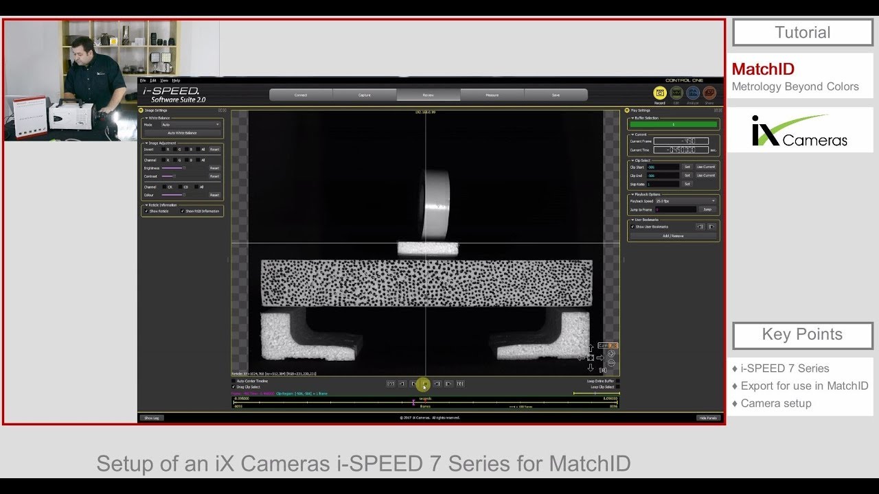
Task: Collapse the Playback Options section
Action: [632, 194]
